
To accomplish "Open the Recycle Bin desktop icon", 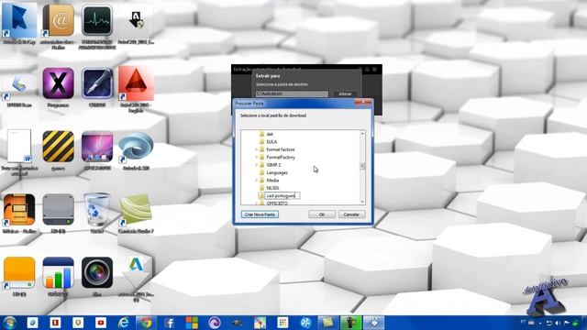I will (97, 209).
